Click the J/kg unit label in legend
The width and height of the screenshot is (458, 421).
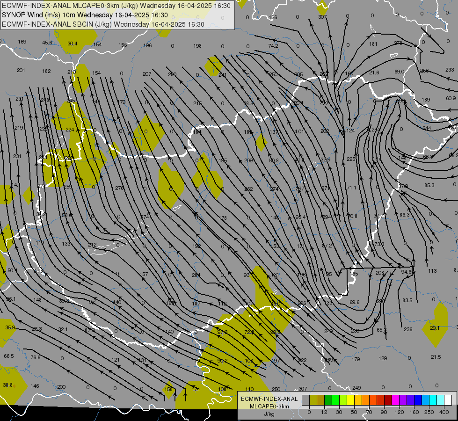point(269,414)
